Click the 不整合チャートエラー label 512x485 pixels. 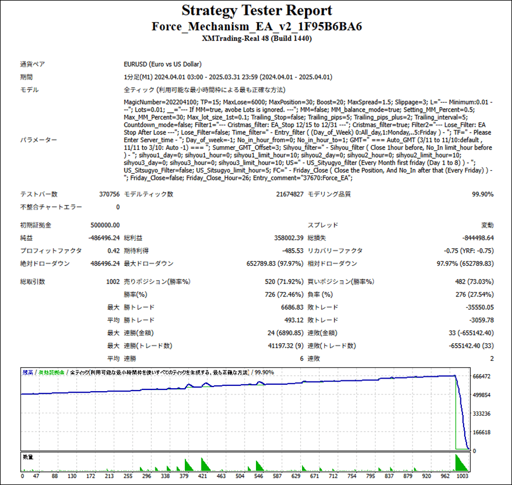[x=51, y=207]
